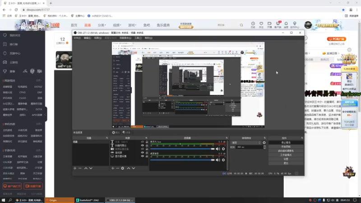Open Douyu 关注 heart icon in header
This screenshot has height=203, width=361.
tap(261, 25)
